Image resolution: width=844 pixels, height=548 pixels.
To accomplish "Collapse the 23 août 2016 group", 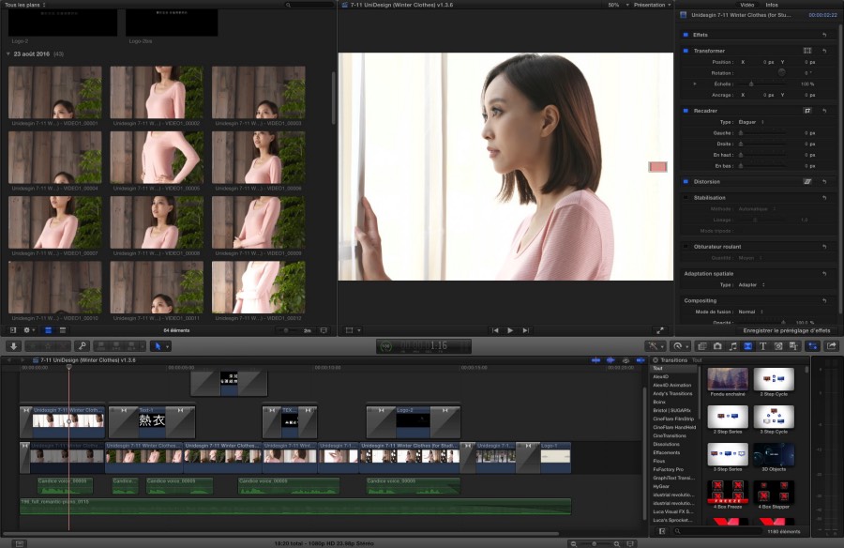I will pyautogui.click(x=8, y=53).
